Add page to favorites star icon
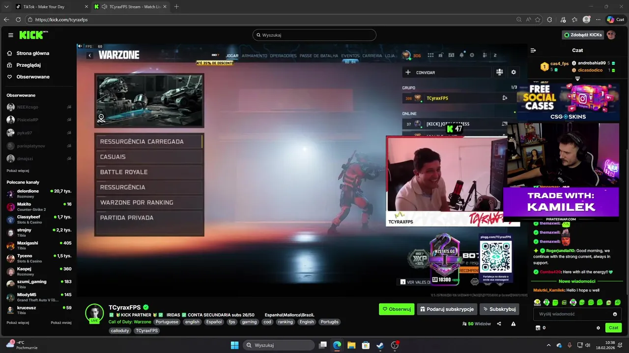This screenshot has height=353, width=629. (538, 20)
